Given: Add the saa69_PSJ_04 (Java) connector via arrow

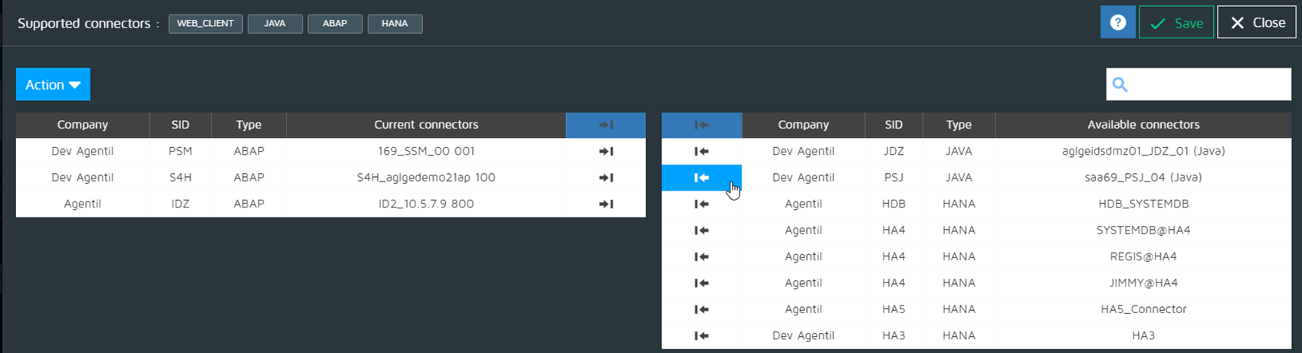Looking at the screenshot, I should pyautogui.click(x=701, y=178).
